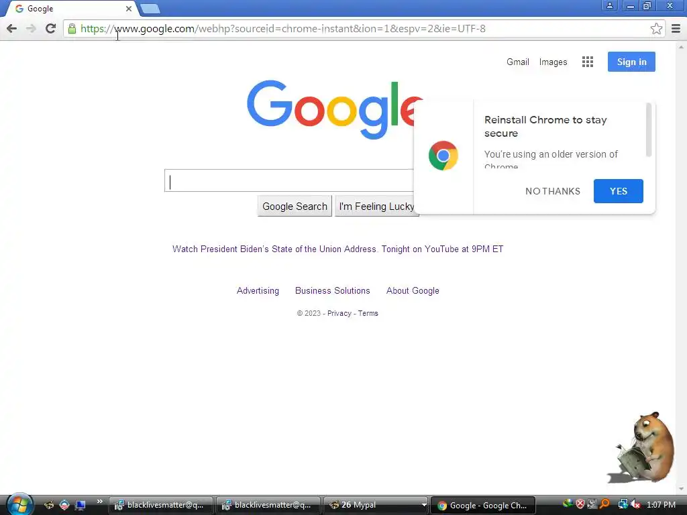Open 26 Mypal taskbar group
The image size is (687, 515).
(x=376, y=505)
